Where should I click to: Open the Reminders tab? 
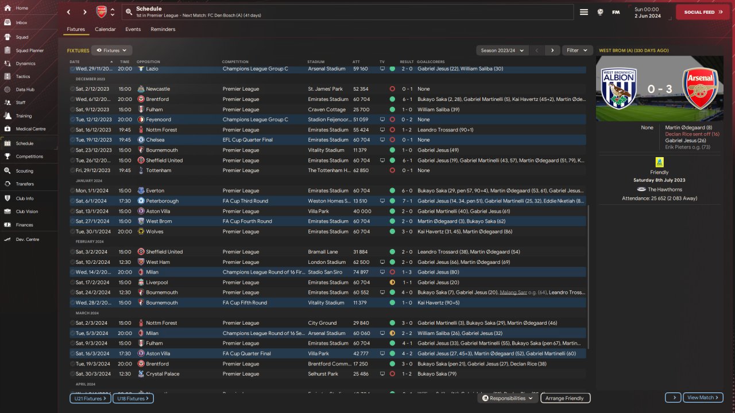click(x=163, y=29)
